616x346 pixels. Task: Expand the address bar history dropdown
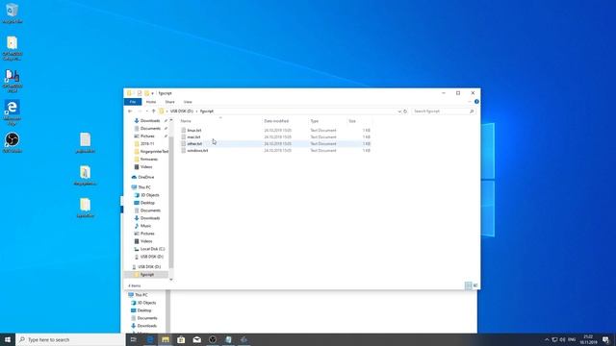coord(399,111)
